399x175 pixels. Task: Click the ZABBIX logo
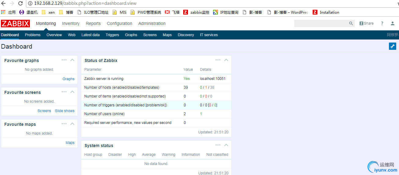pyautogui.click(x=15, y=23)
